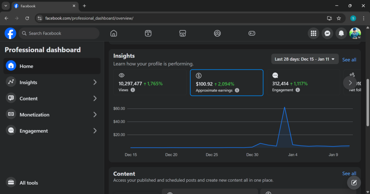370x194 pixels.
Task: Open the Content menu item
Action: [x=52, y=98]
